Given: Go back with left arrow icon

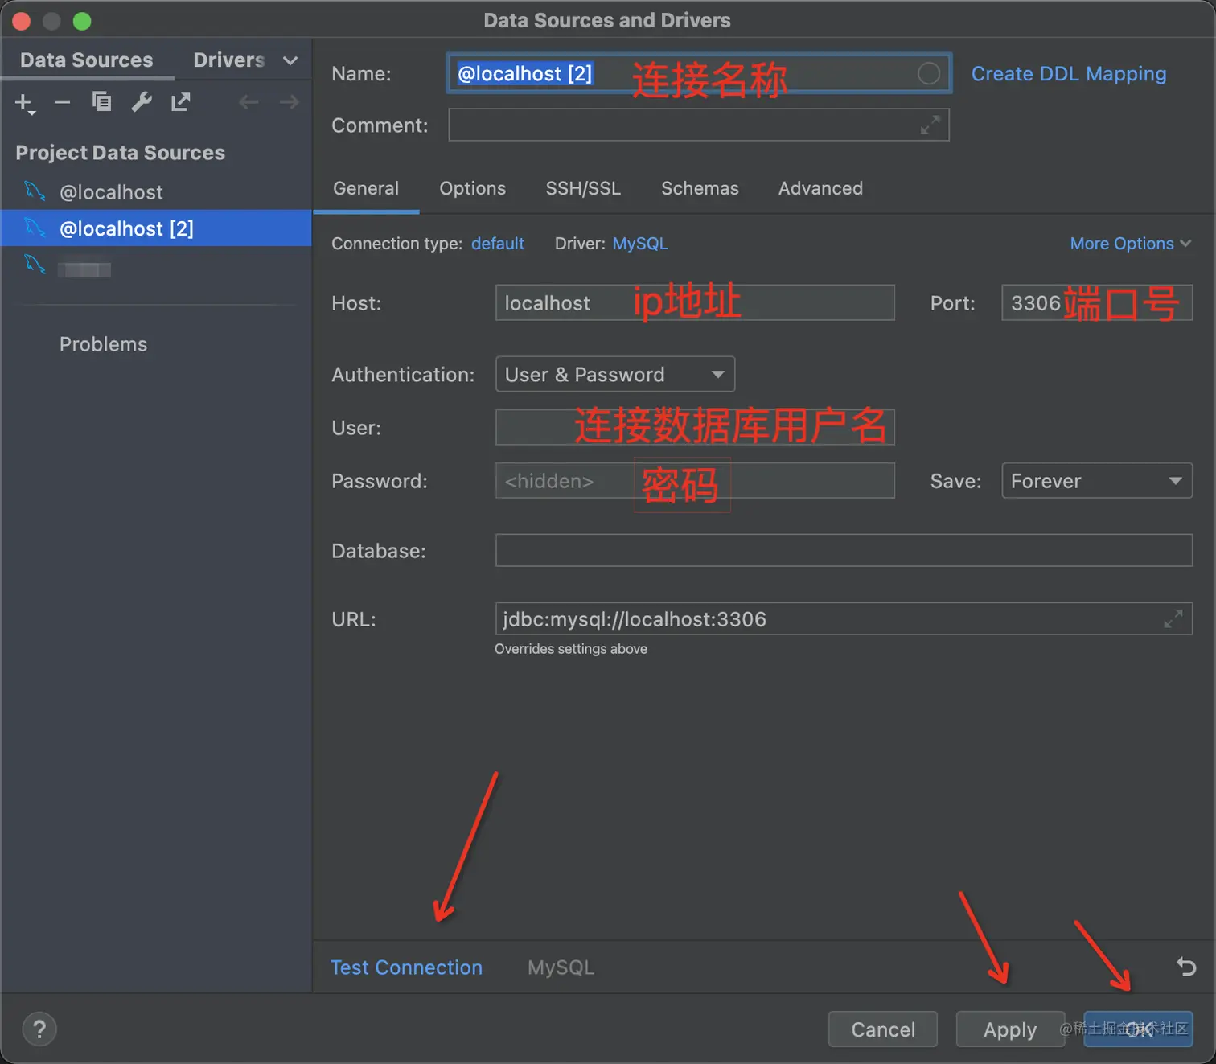Looking at the screenshot, I should [249, 101].
